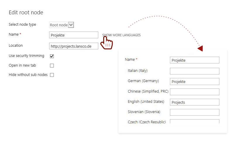Click the German (Germany) label

[x=143, y=81]
